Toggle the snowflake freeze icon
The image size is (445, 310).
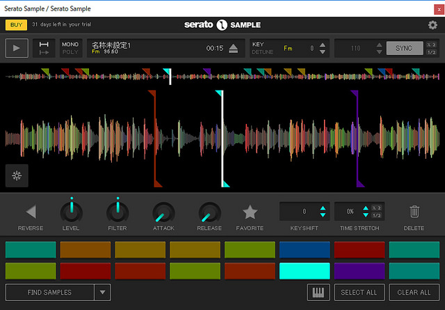[x=17, y=176]
